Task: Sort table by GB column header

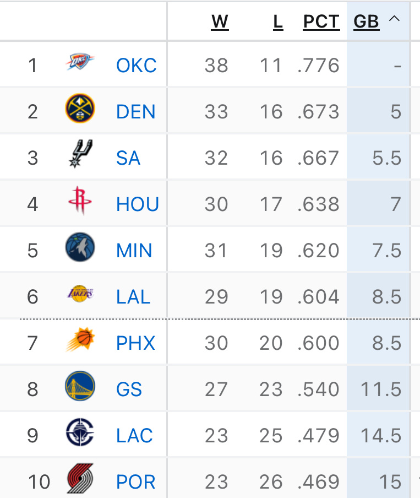Action: coord(367,21)
